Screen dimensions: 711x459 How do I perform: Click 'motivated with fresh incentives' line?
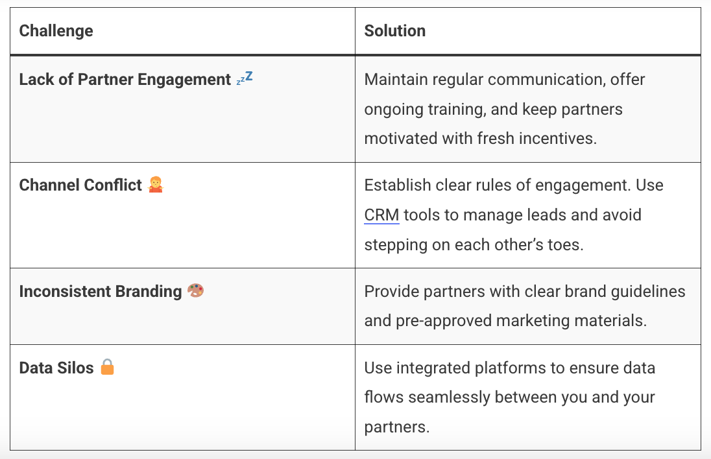pyautogui.click(x=480, y=138)
